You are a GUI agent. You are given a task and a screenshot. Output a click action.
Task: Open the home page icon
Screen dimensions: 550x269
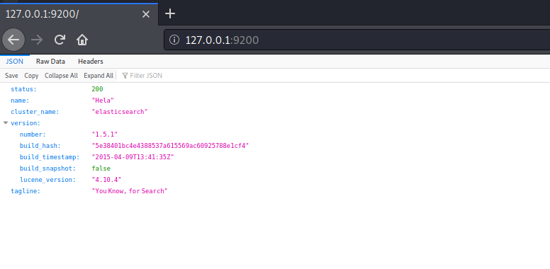click(x=82, y=40)
